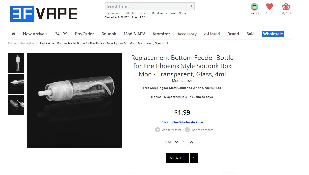Click the home icon in navigation bar
The image size is (309, 175).
(14, 34)
